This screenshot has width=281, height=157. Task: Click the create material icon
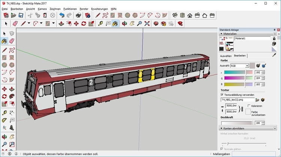274,44
